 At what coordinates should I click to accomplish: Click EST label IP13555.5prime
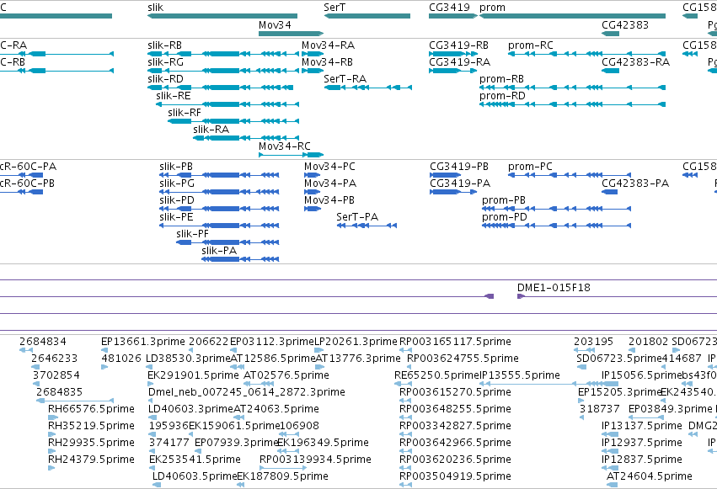point(520,375)
